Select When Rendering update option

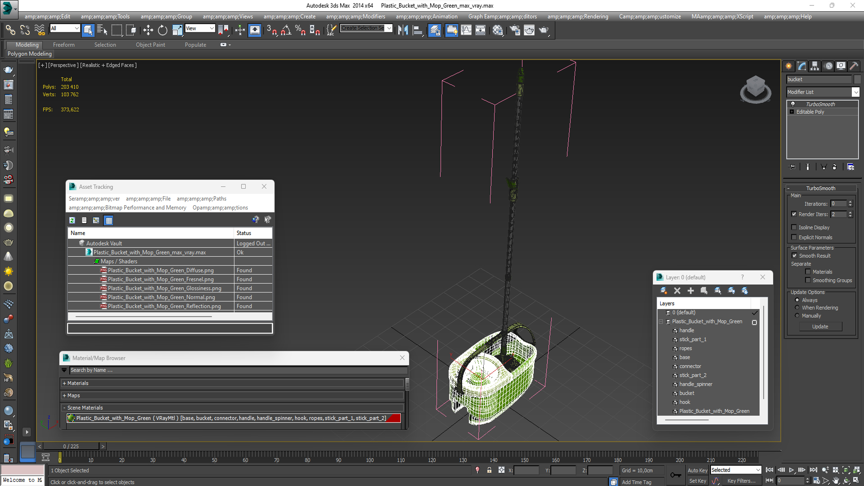pyautogui.click(x=797, y=308)
